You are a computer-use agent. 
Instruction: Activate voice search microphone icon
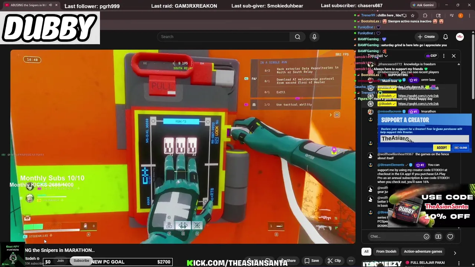(x=314, y=37)
